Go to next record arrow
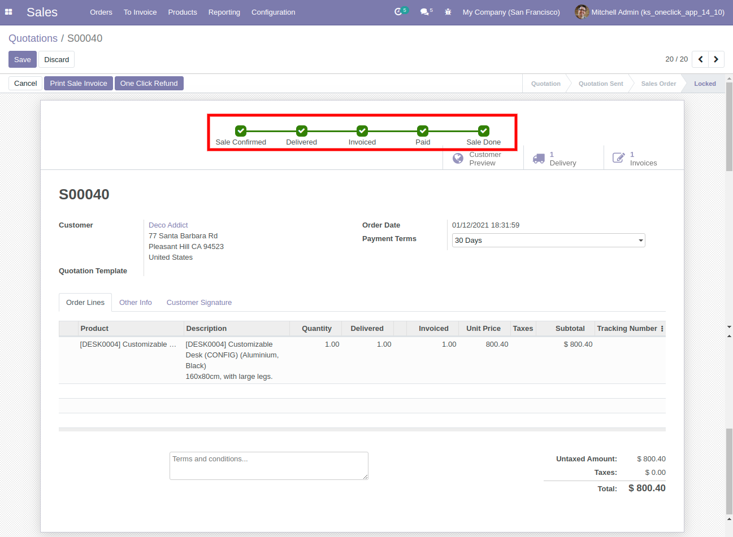733x537 pixels. click(716, 59)
